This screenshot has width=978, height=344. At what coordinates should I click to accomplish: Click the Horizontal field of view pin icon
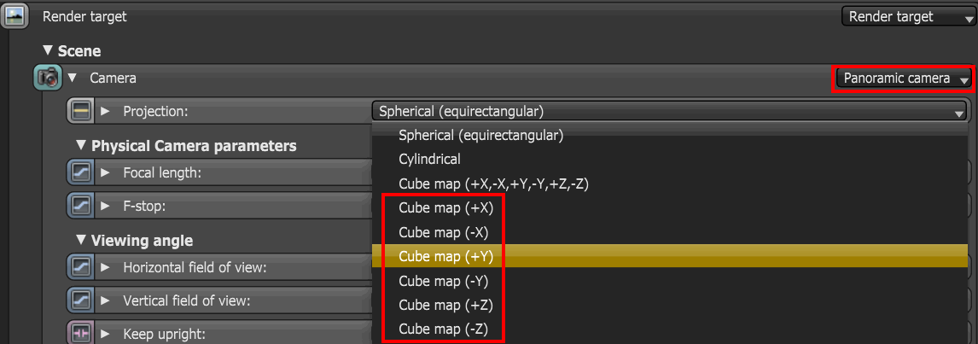pyautogui.click(x=81, y=267)
